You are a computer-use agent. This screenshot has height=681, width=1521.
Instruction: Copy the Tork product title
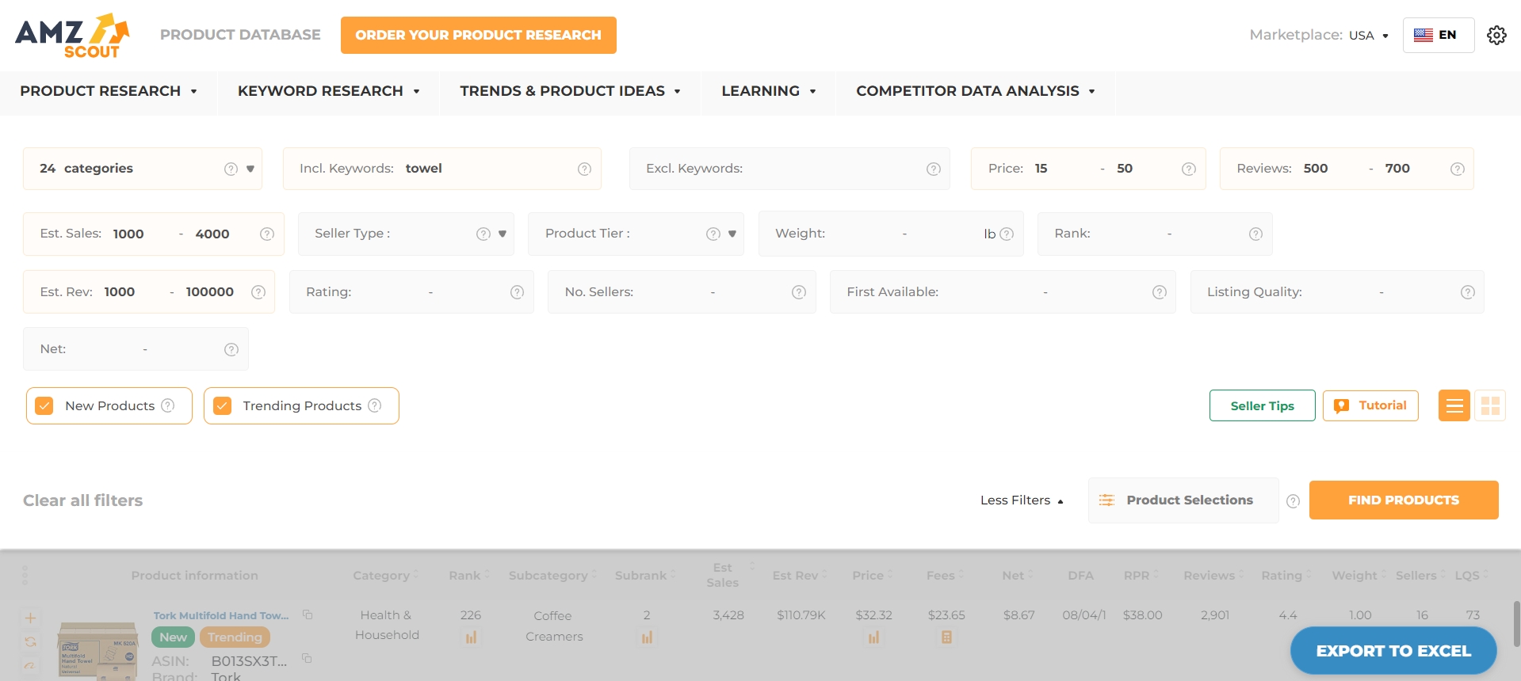(x=308, y=614)
